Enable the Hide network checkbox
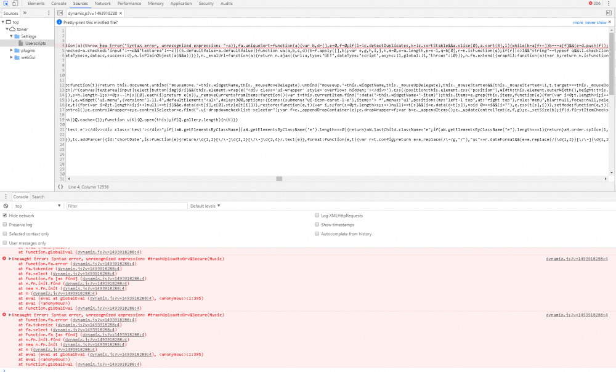 (5, 216)
